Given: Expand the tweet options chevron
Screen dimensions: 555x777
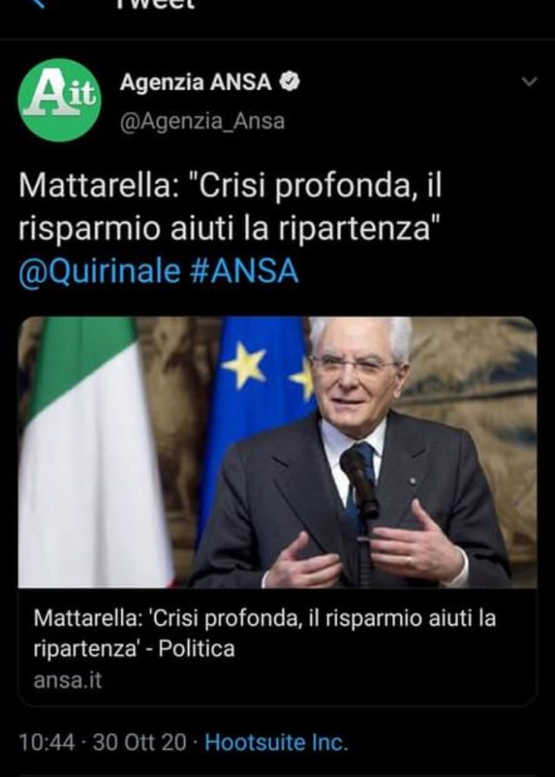Looking at the screenshot, I should click(529, 81).
